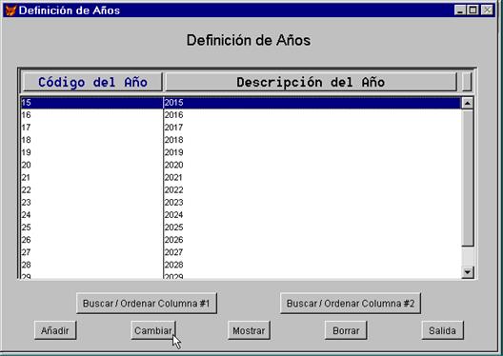Click the 2020 description cell
This screenshot has height=356, width=503.
pos(312,165)
